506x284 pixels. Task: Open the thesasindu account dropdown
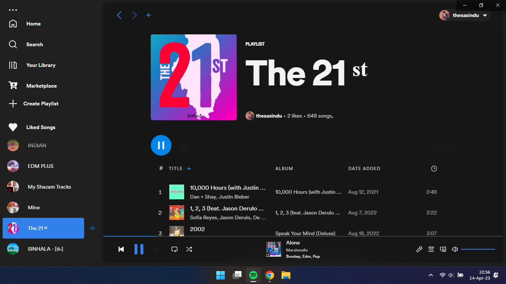[465, 15]
